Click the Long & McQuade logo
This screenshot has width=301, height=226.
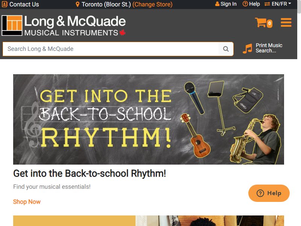click(x=64, y=26)
